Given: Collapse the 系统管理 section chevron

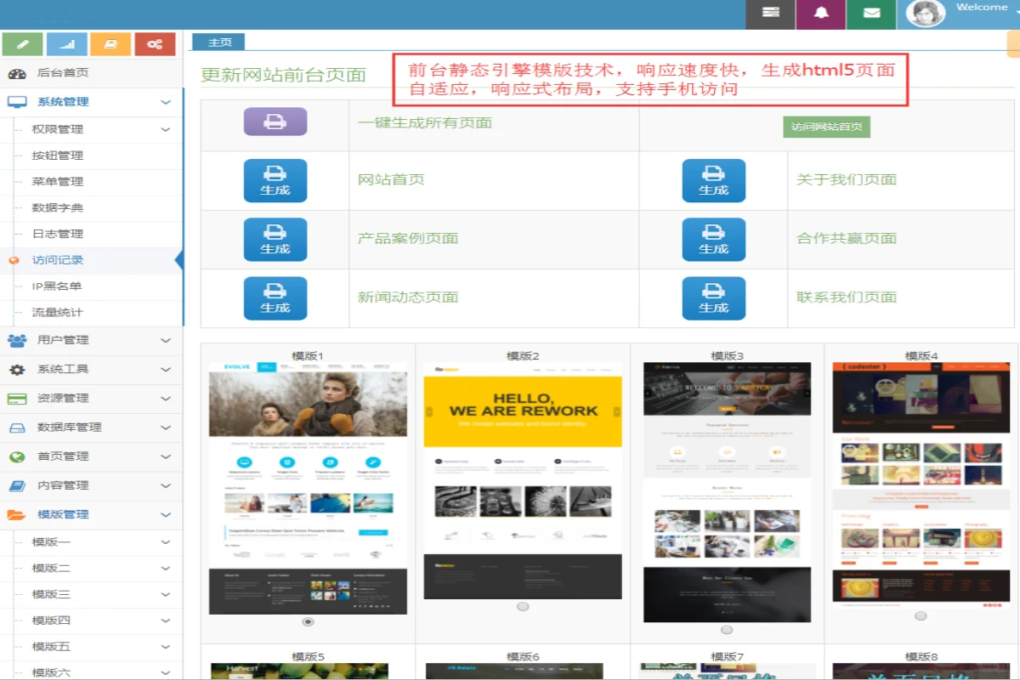Looking at the screenshot, I should [166, 102].
